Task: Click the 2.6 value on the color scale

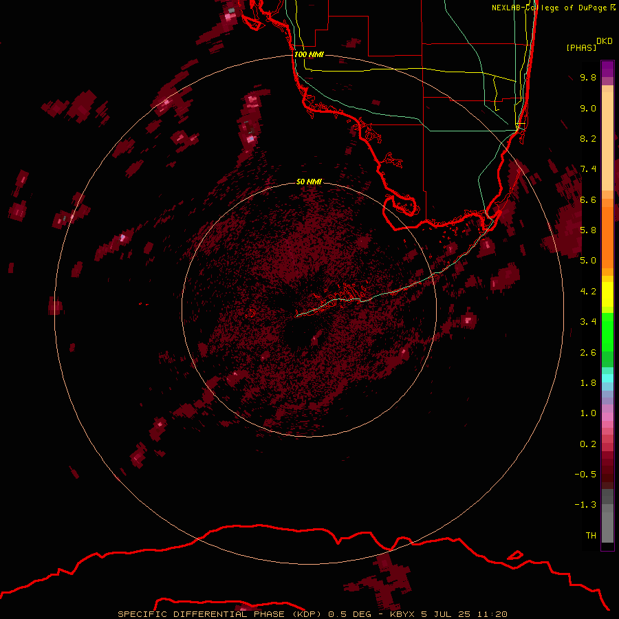Action: point(588,353)
